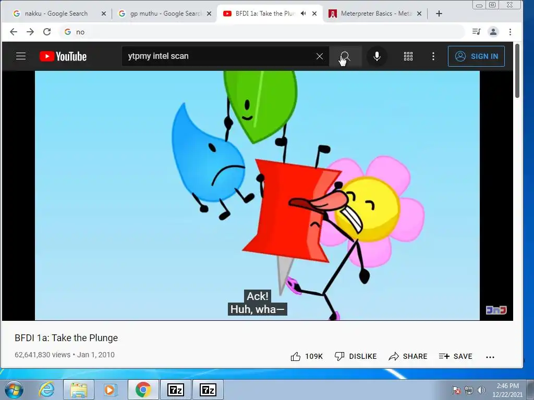534x400 pixels.
Task: Close the nakku Google Search tab
Action: (104, 14)
